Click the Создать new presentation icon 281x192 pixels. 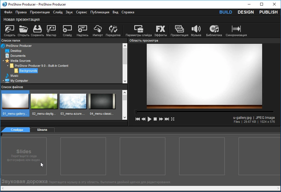click(9, 31)
